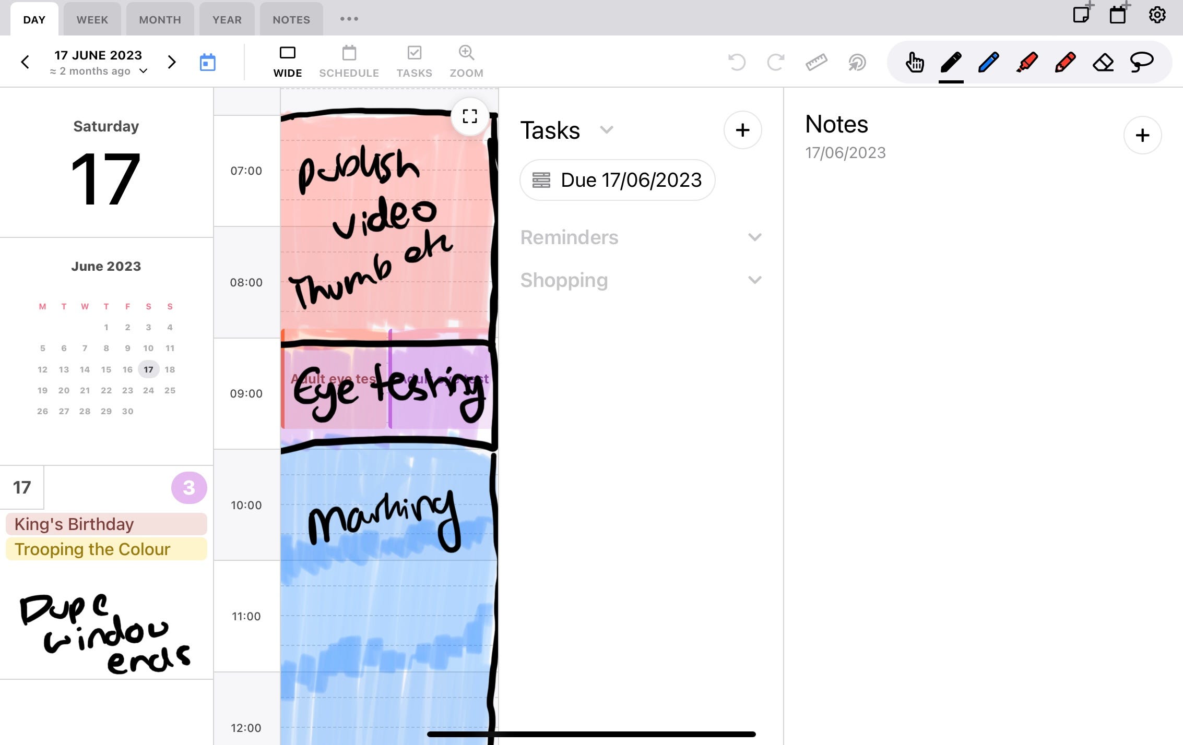Open the Tasks title dropdown chevron
Screen dimensions: 1183x745
[606, 130]
